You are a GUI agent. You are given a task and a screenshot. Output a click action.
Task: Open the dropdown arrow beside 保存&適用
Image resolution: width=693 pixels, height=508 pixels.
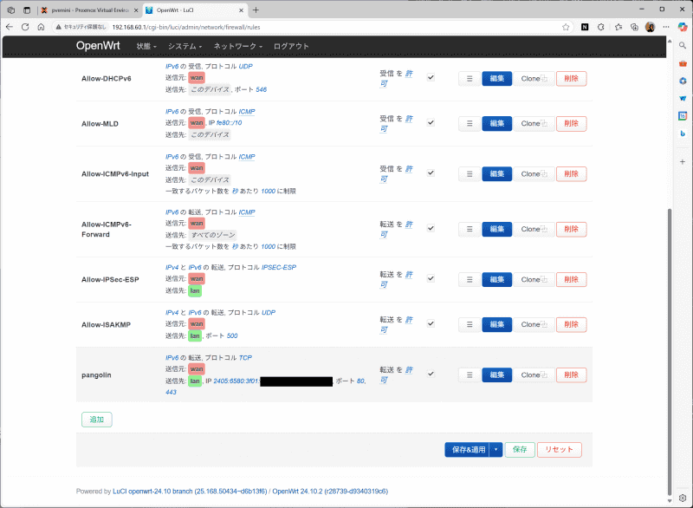pos(495,450)
